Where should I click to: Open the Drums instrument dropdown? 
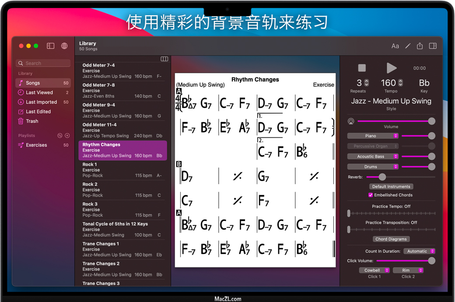[x=373, y=167]
